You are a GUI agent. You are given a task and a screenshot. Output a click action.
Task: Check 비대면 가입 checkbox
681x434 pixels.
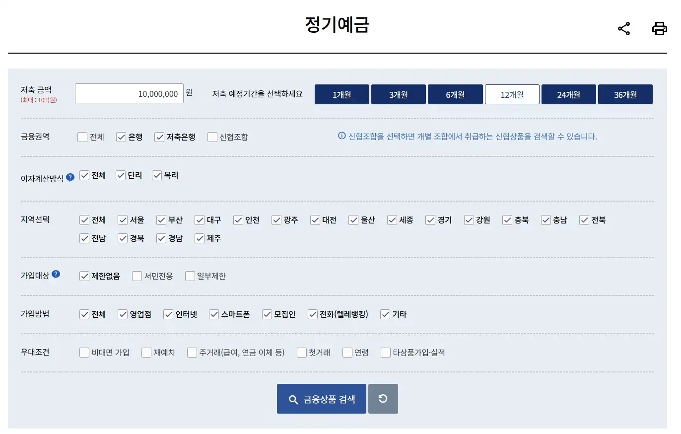84,353
